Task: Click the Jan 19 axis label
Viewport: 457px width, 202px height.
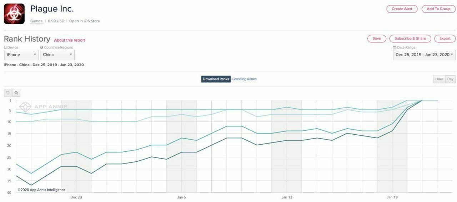Action: 392,197
